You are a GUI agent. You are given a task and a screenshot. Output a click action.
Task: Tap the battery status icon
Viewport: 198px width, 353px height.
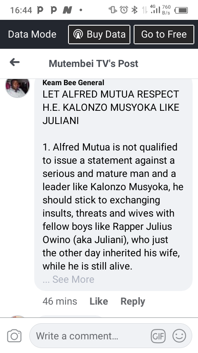(181, 10)
